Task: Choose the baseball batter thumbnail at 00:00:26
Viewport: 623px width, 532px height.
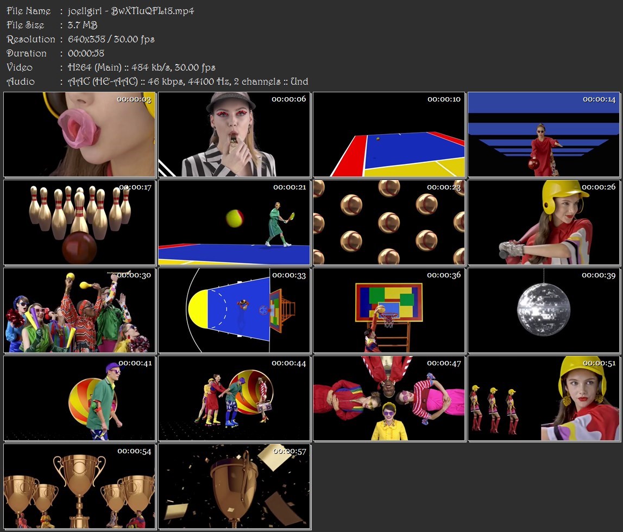Action: [544, 223]
